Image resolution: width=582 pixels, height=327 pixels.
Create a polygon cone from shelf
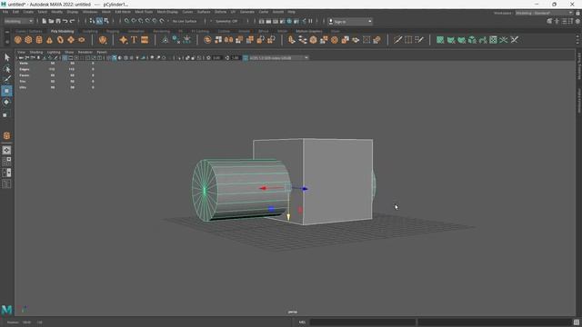coord(49,40)
